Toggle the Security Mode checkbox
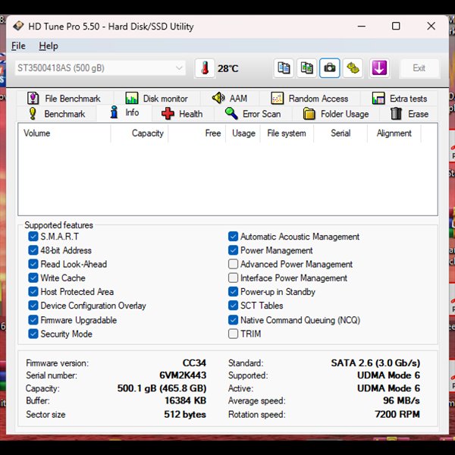The height and width of the screenshot is (455, 455). [33, 334]
